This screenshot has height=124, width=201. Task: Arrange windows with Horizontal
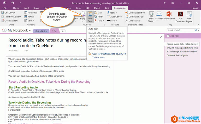pos(31,13)
